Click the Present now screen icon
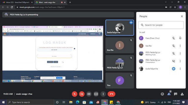Image resolution: width=188 pixels, height=105 pixels. point(96,94)
